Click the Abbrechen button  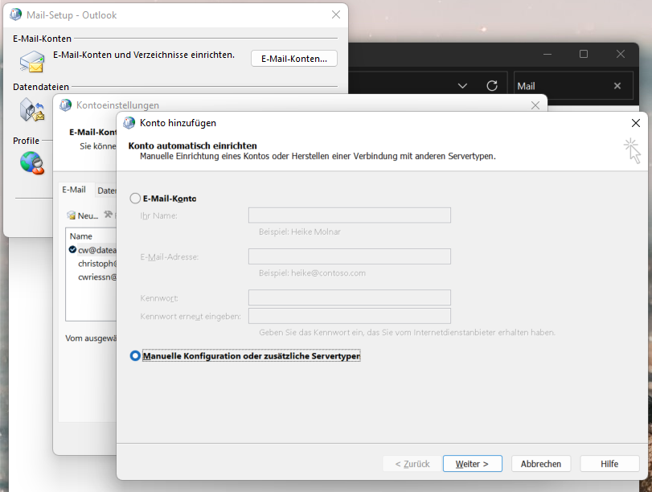point(541,464)
